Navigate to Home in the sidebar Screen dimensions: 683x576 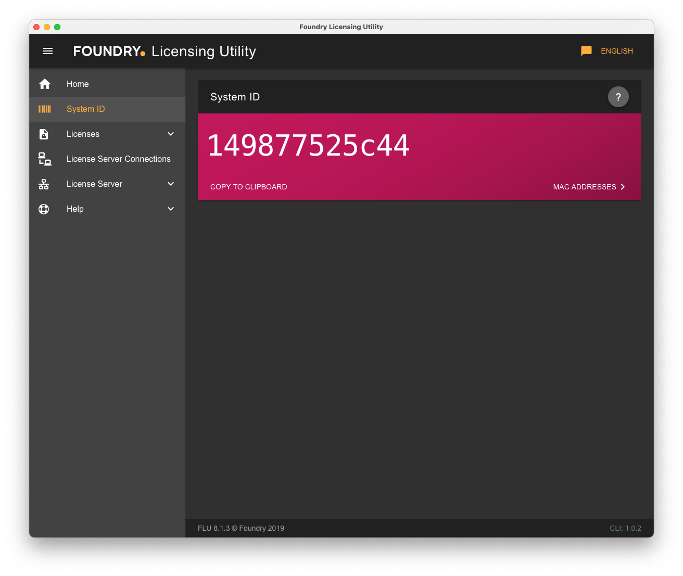tap(77, 84)
